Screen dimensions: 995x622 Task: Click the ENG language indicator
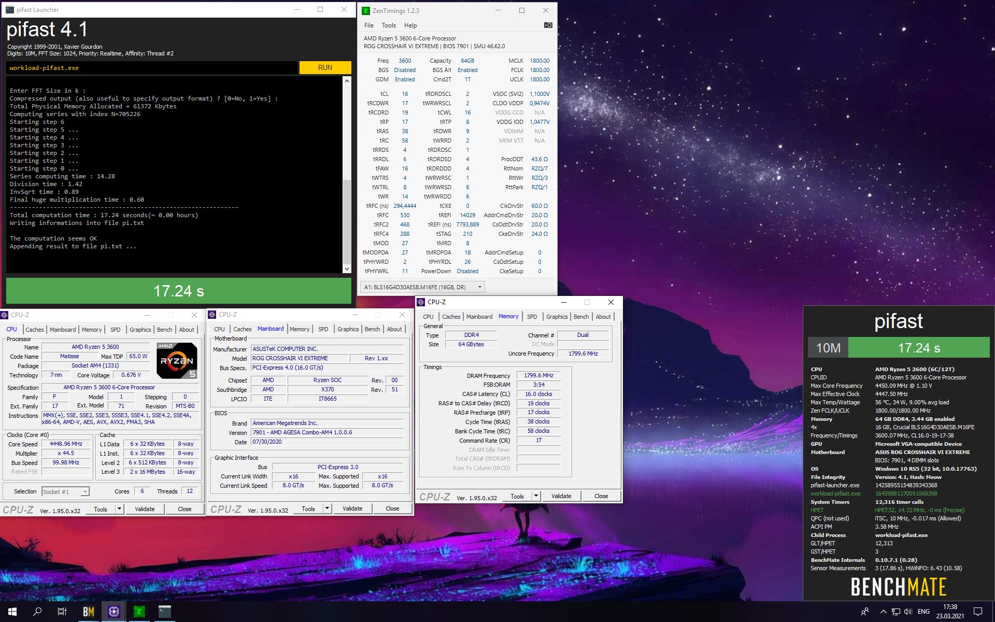pyautogui.click(x=923, y=612)
